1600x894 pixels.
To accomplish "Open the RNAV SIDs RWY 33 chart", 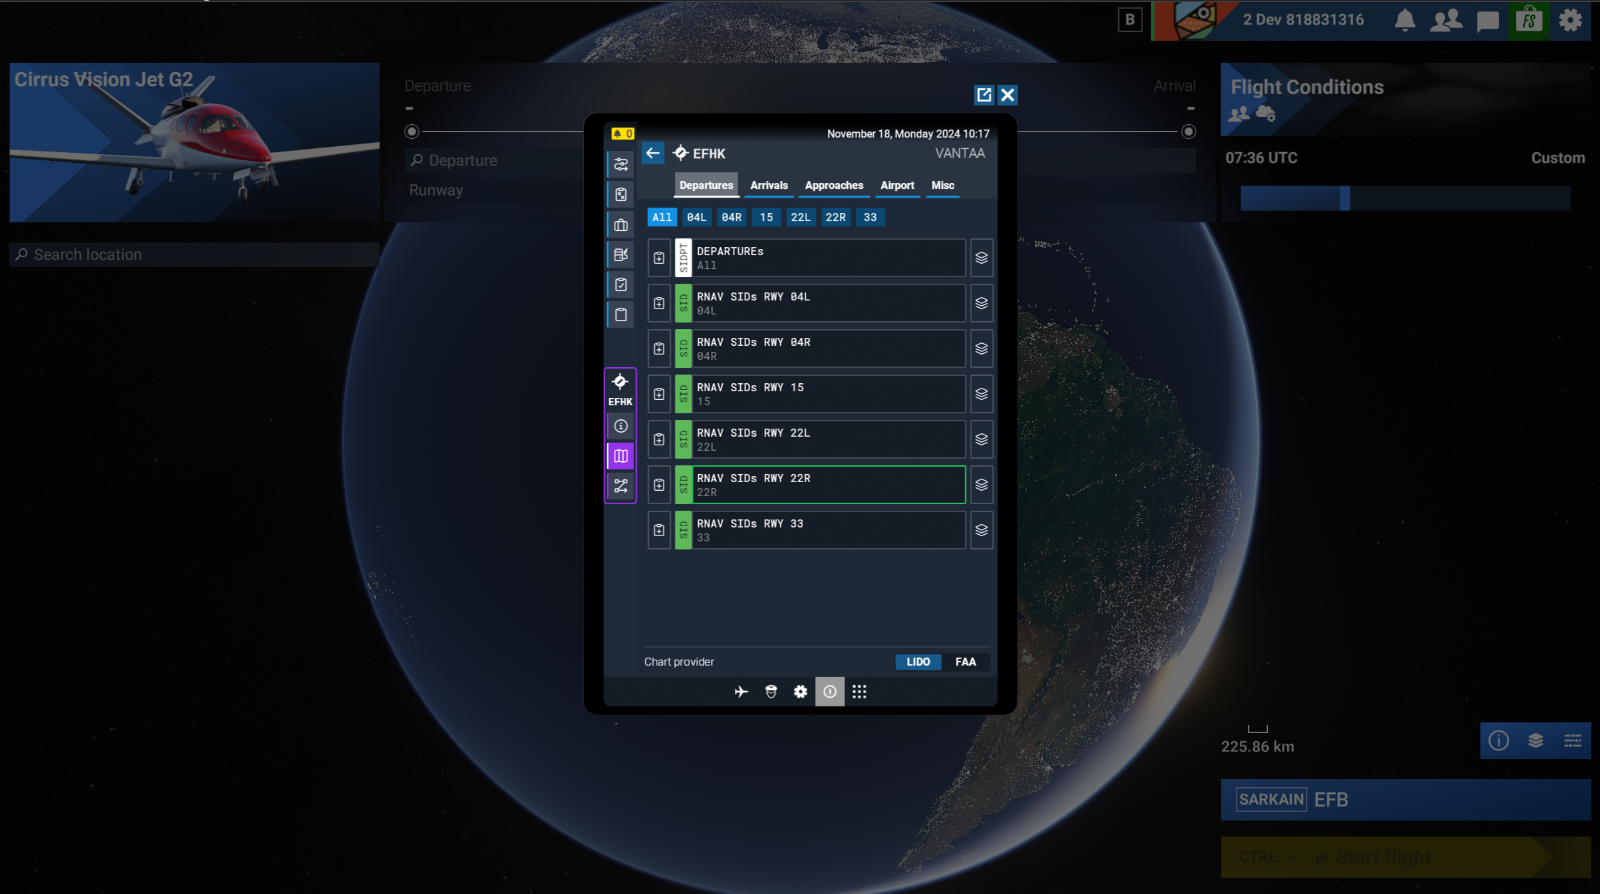I will click(828, 530).
